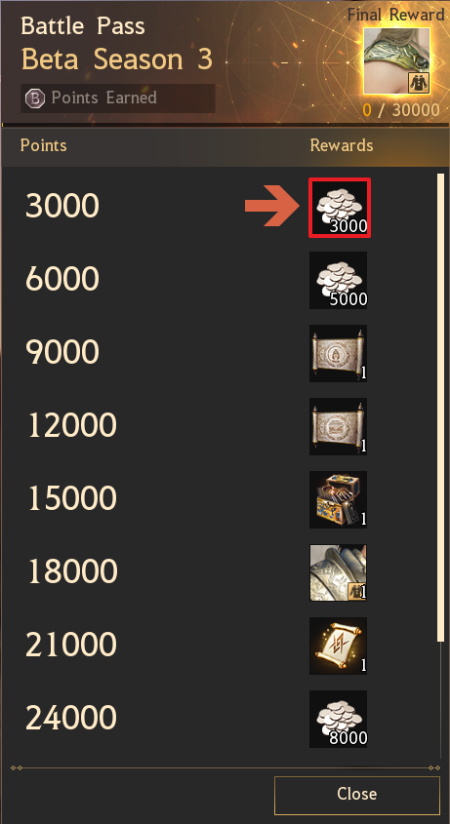The image size is (450, 824).
Task: Open the scroll reward at 12000 points
Action: pos(339,426)
